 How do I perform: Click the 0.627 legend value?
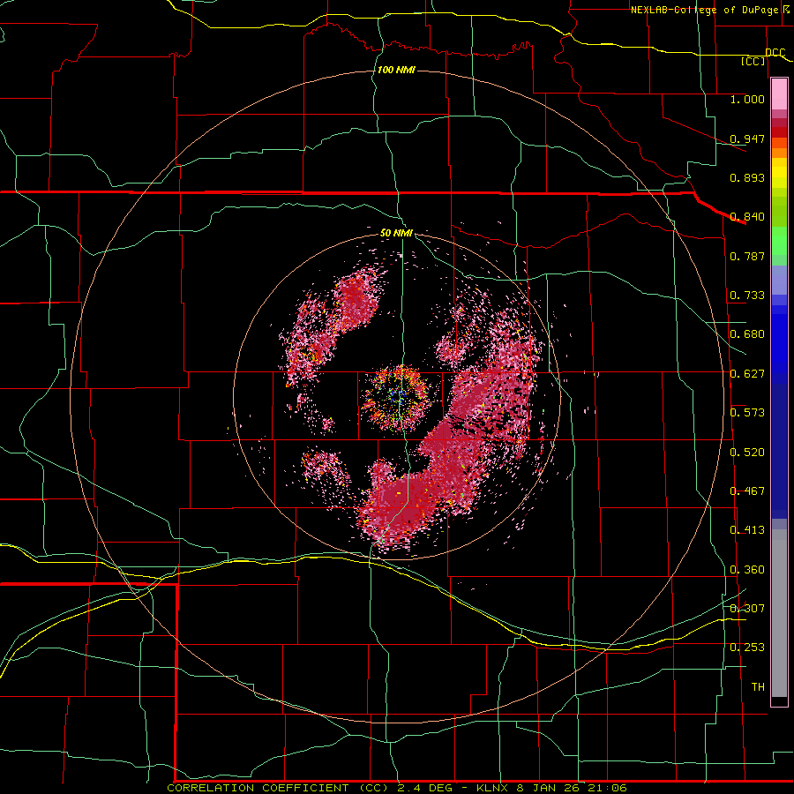[747, 374]
